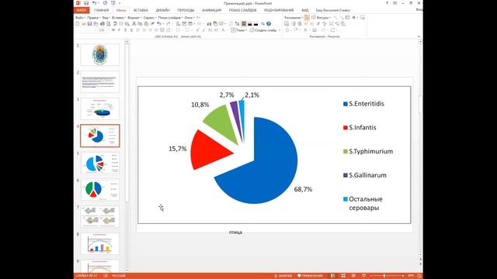Click the Open folder icon in classic toolbar
497x279 pixels.
[x=83, y=24]
